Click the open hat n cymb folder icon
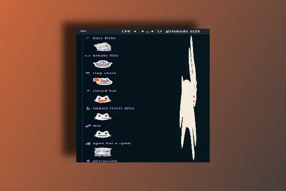This screenshot has height=191, width=286. [x=88, y=143]
